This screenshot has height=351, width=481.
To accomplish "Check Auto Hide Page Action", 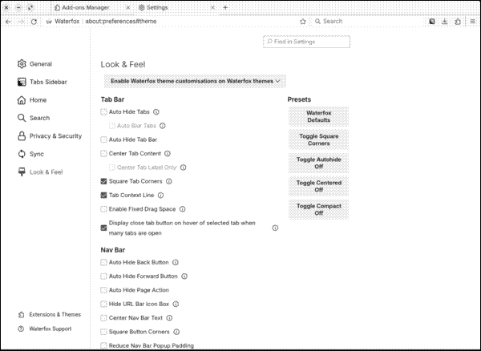I will (x=103, y=290).
